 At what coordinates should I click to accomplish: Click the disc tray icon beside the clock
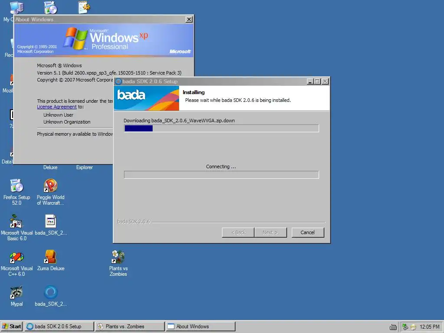coord(413,327)
